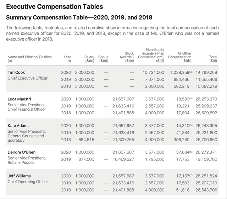Click Jeff Williams name entry

(19, 176)
